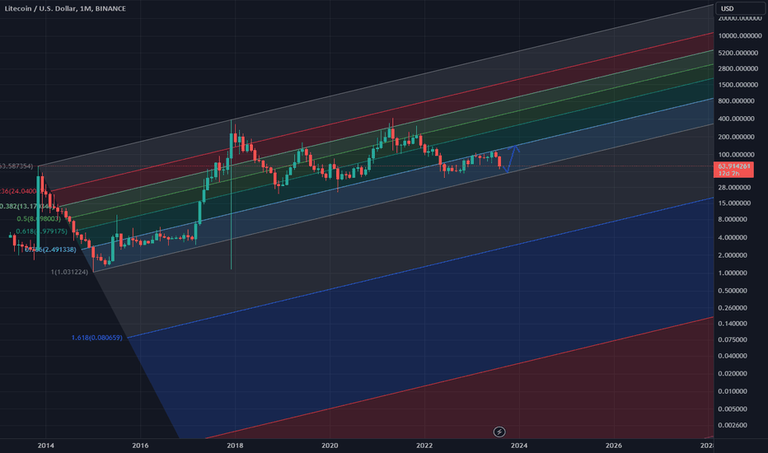Click the 2016 label on time axis
768x453 pixels.
pyautogui.click(x=141, y=445)
